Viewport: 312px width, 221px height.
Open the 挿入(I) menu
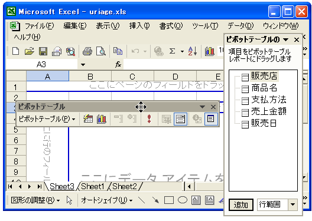pyautogui.click(x=139, y=26)
